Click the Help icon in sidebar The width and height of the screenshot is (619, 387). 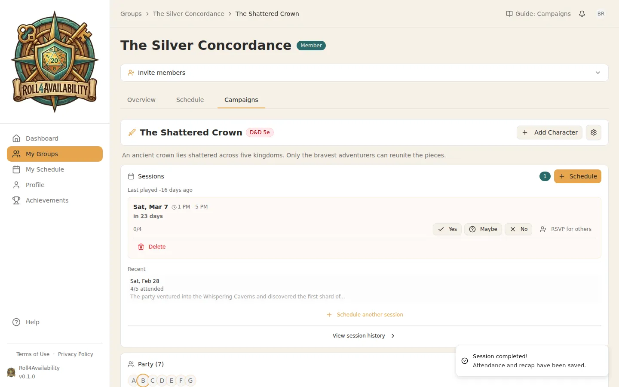(x=16, y=322)
